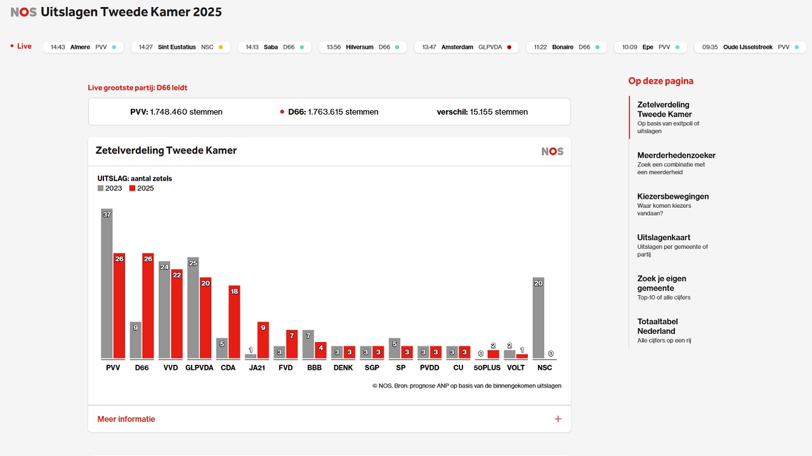Click the grey 2023 legend swatch

pyautogui.click(x=100, y=188)
